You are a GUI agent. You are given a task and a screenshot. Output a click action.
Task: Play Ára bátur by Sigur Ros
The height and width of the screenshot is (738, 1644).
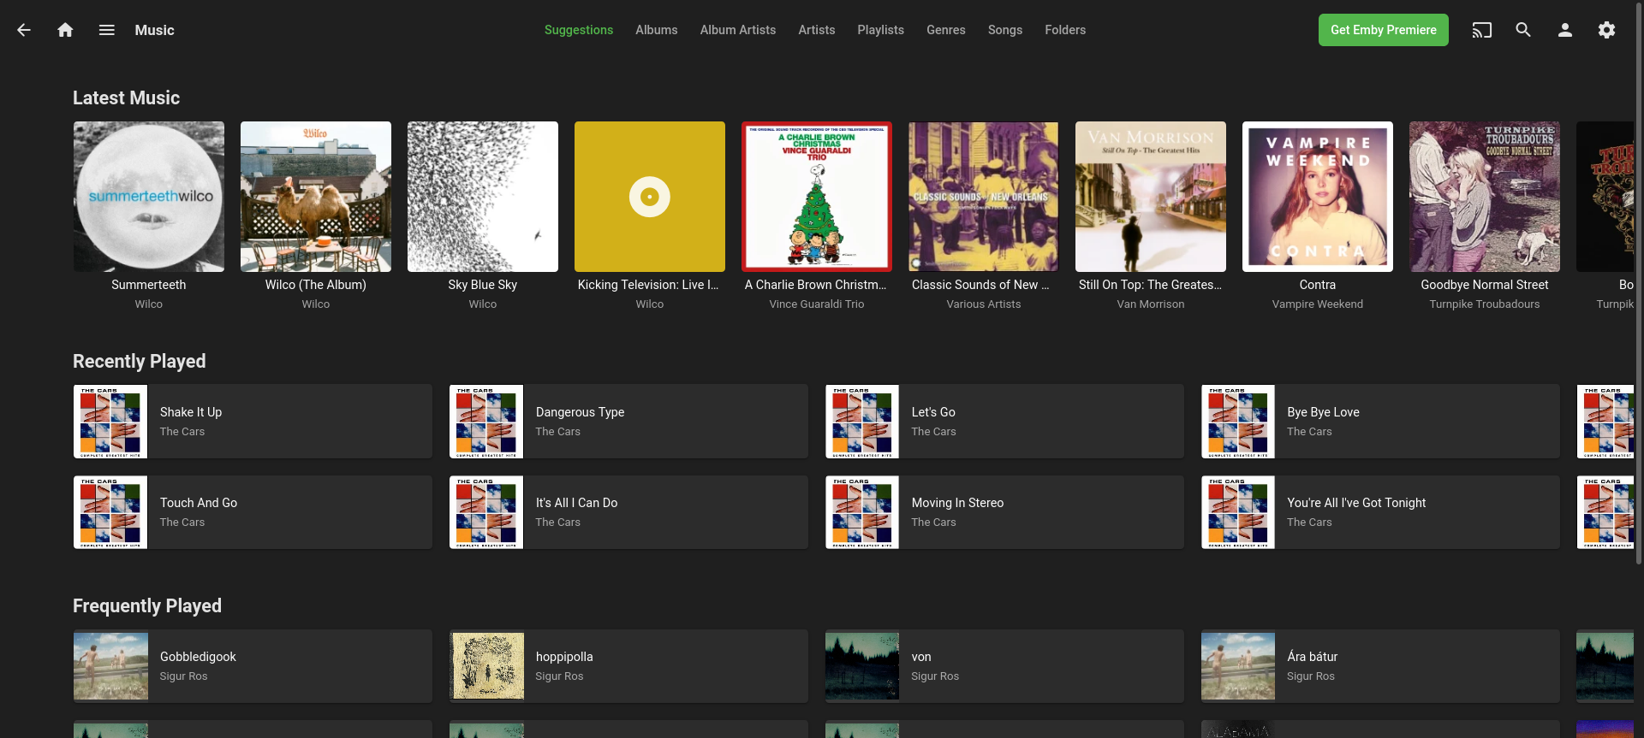[x=1380, y=666]
